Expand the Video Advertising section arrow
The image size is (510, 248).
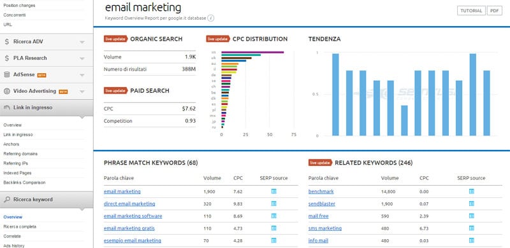[x=82, y=92]
